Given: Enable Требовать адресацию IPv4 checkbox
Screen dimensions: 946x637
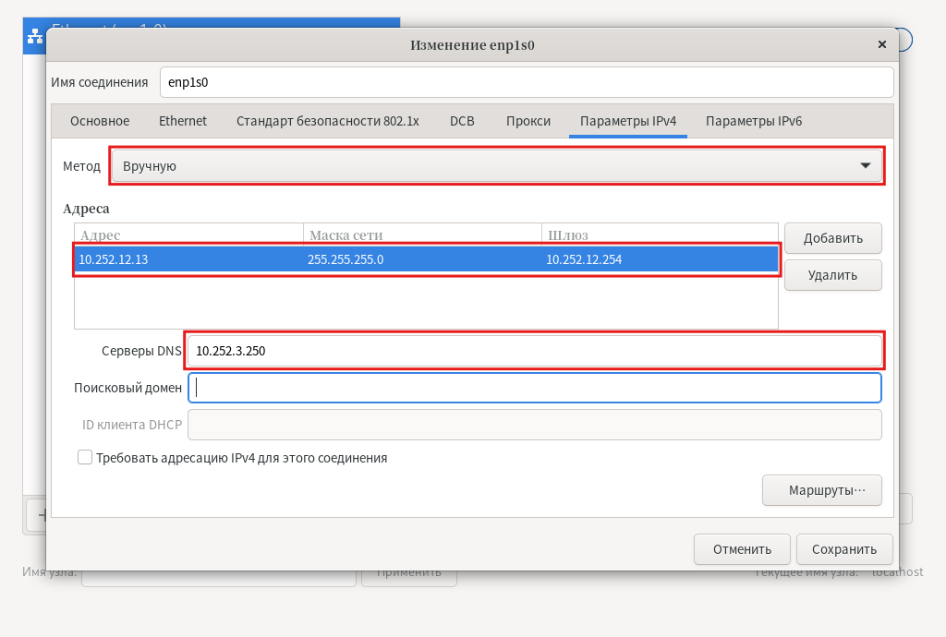Looking at the screenshot, I should 85,457.
